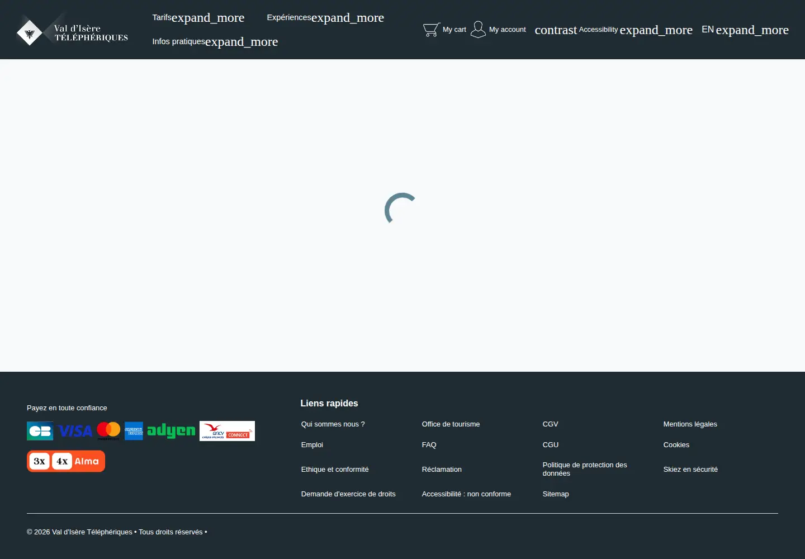Open the shopping cart icon
Image resolution: width=805 pixels, height=559 pixels.
coord(431,30)
